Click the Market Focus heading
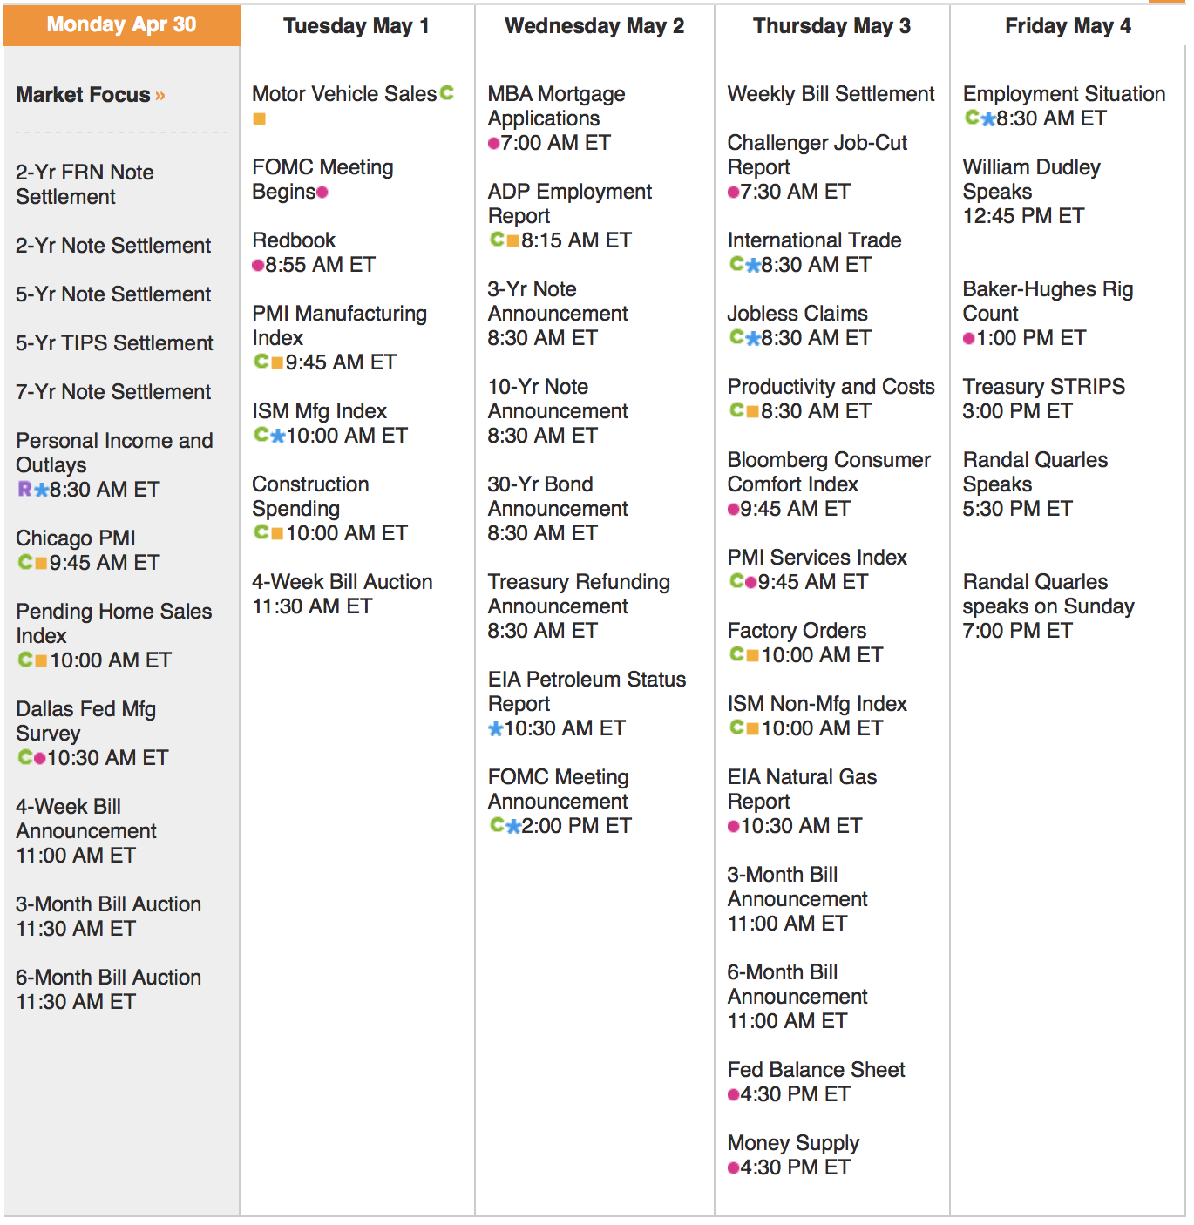The height and width of the screenshot is (1225, 1194). [x=83, y=95]
